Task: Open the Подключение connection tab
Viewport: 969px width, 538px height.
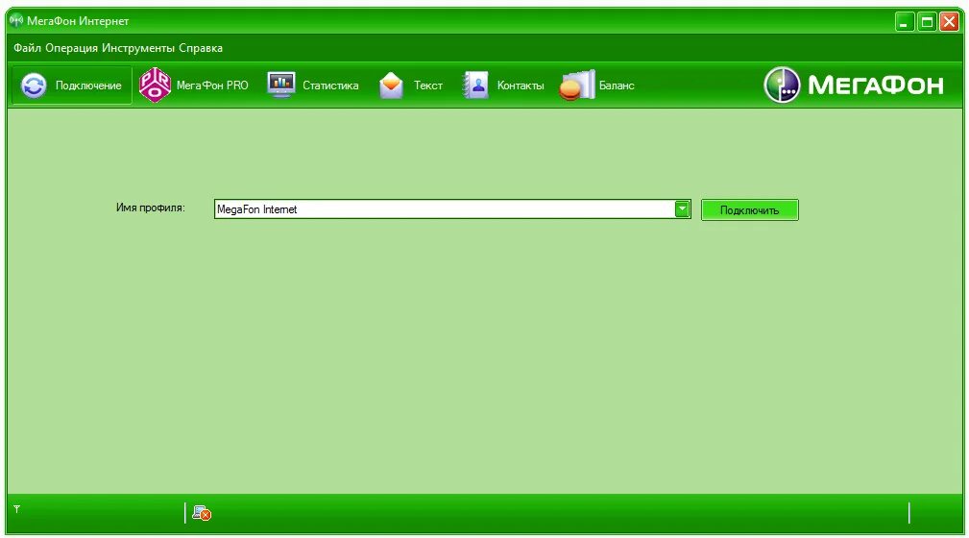Action: (x=72, y=86)
